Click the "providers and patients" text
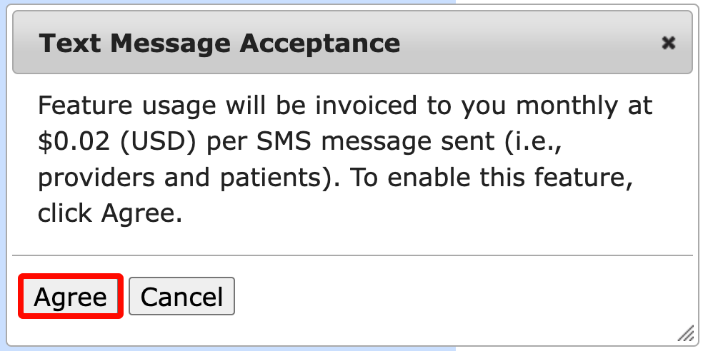 179,177
